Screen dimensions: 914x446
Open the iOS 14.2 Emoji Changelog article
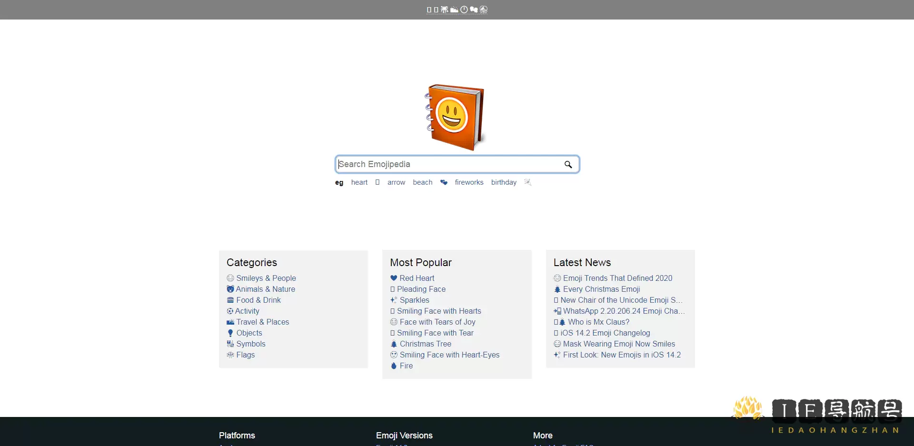pos(605,333)
